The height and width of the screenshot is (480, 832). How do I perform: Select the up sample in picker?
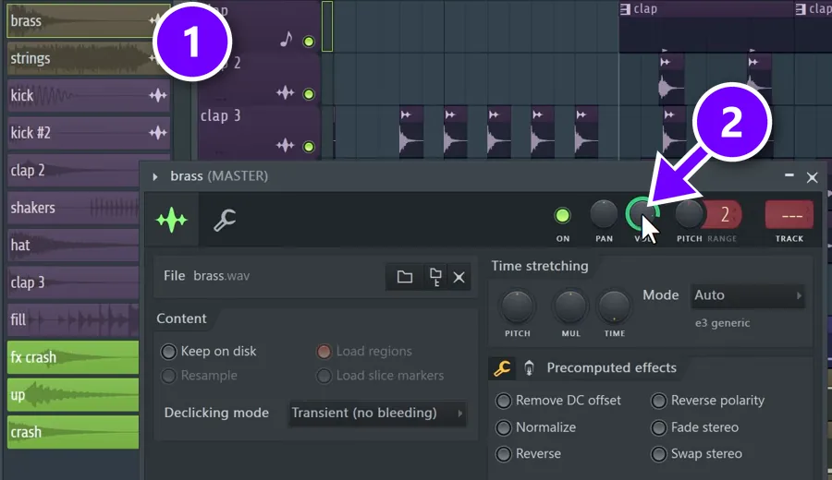pos(73,395)
